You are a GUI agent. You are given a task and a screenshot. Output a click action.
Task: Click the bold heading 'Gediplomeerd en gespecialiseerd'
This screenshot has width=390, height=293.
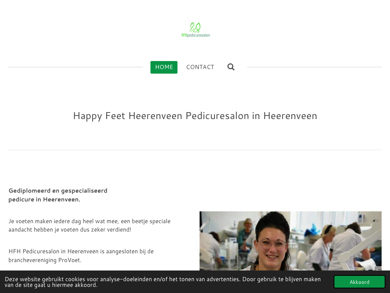(x=58, y=191)
